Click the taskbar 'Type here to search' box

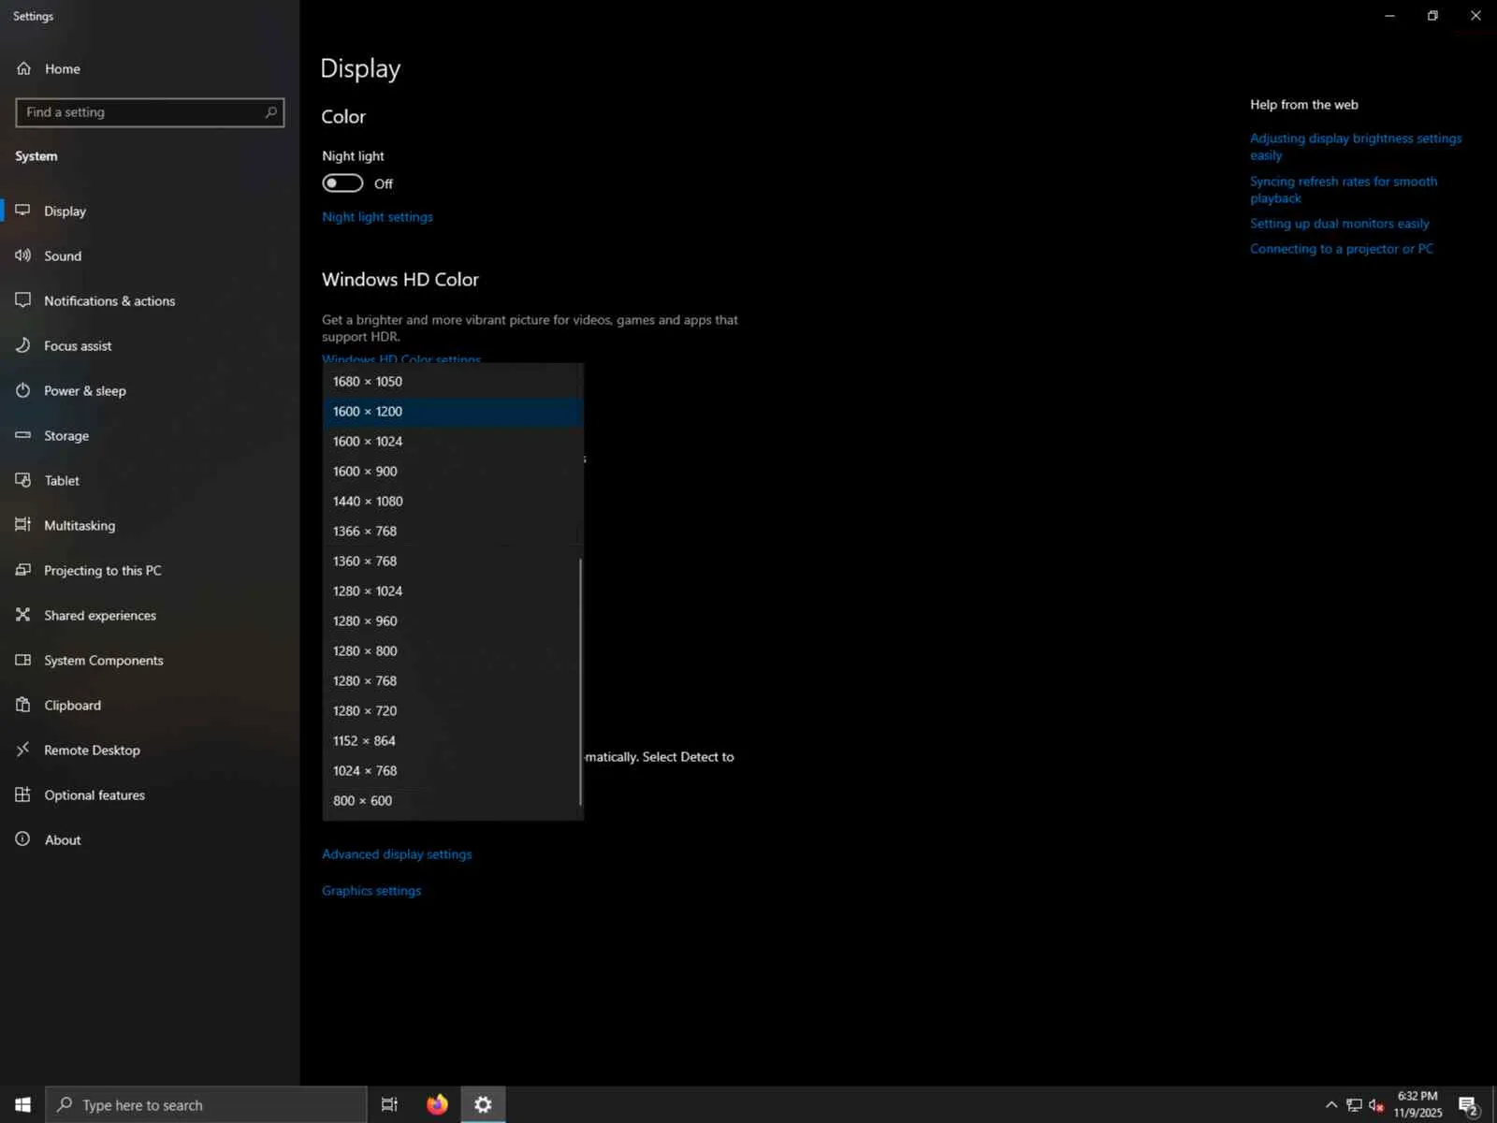[x=207, y=1105]
